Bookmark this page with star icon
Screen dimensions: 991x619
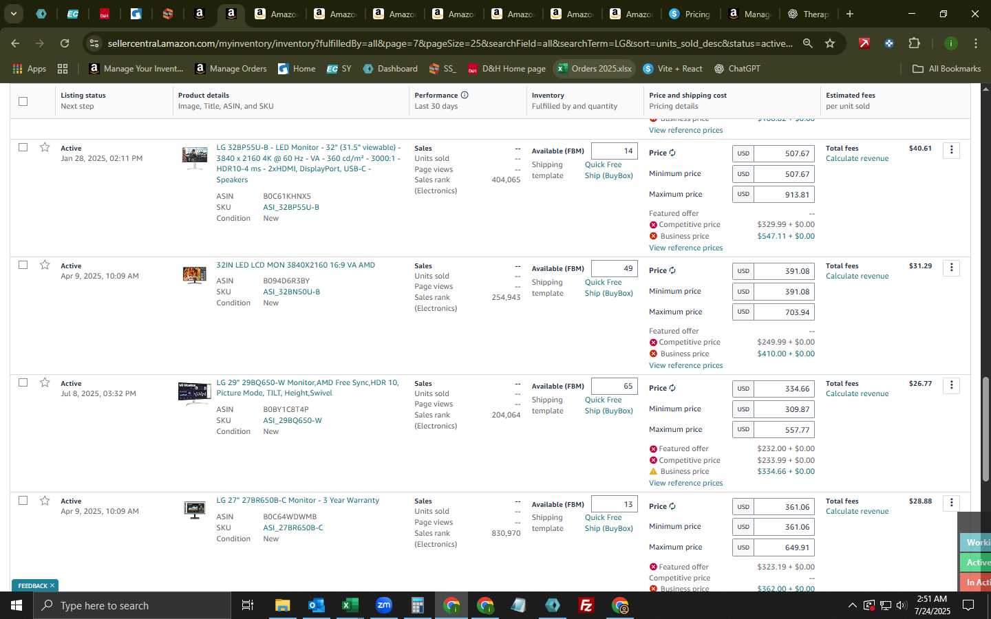click(830, 43)
